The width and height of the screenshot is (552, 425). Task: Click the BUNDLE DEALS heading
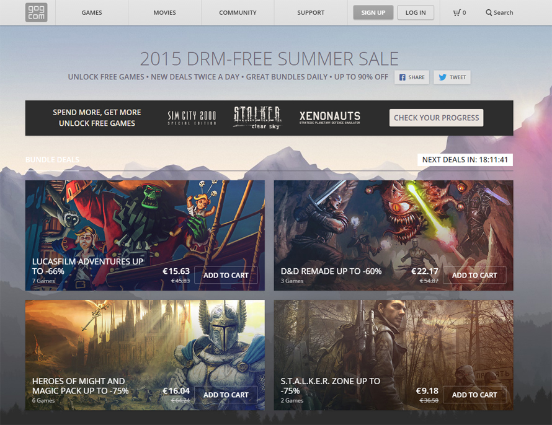point(53,160)
